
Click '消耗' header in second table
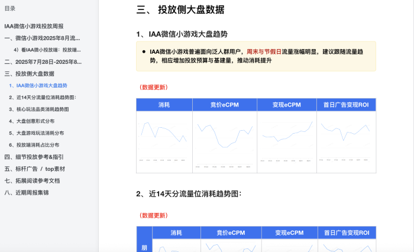[x=176, y=232]
